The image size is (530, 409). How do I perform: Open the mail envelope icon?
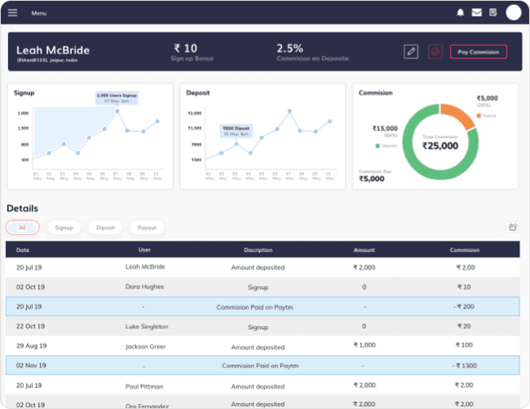point(476,13)
